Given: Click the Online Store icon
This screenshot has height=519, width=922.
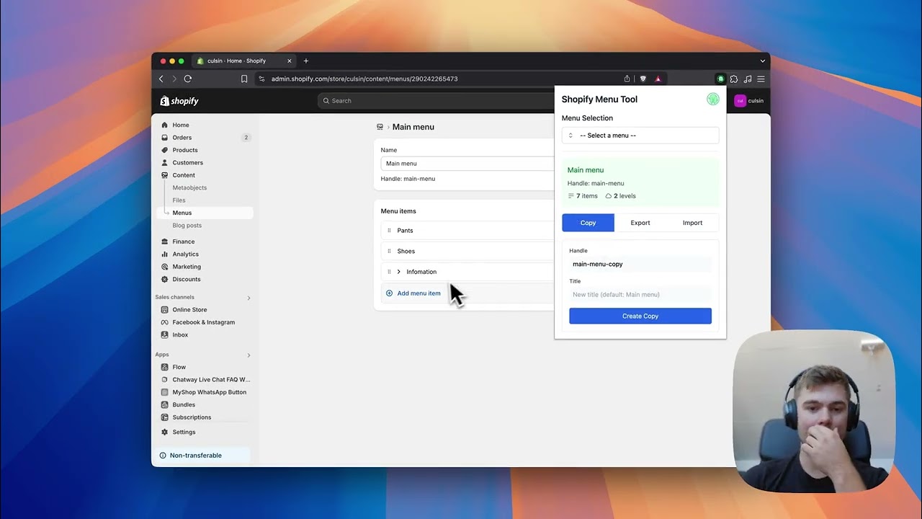Looking at the screenshot, I should click(164, 310).
